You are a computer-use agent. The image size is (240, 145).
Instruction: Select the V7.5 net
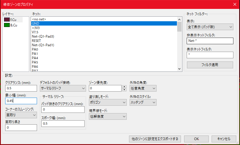(104, 32)
